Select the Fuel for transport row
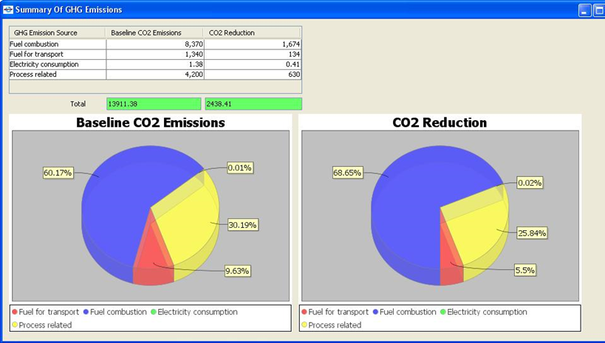 (57, 54)
